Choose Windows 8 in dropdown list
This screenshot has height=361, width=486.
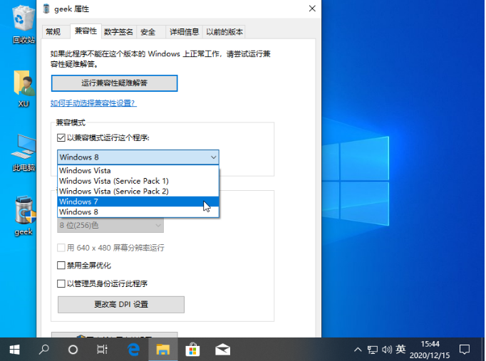(x=138, y=212)
